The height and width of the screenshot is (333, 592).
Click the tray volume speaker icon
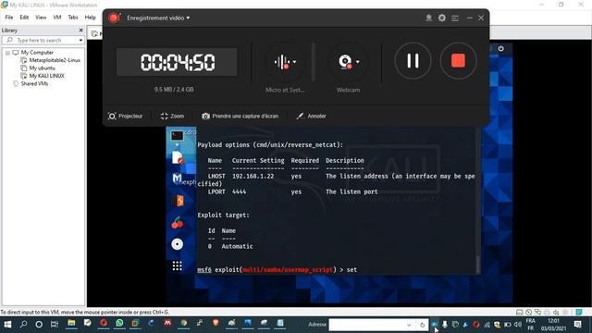(x=518, y=325)
